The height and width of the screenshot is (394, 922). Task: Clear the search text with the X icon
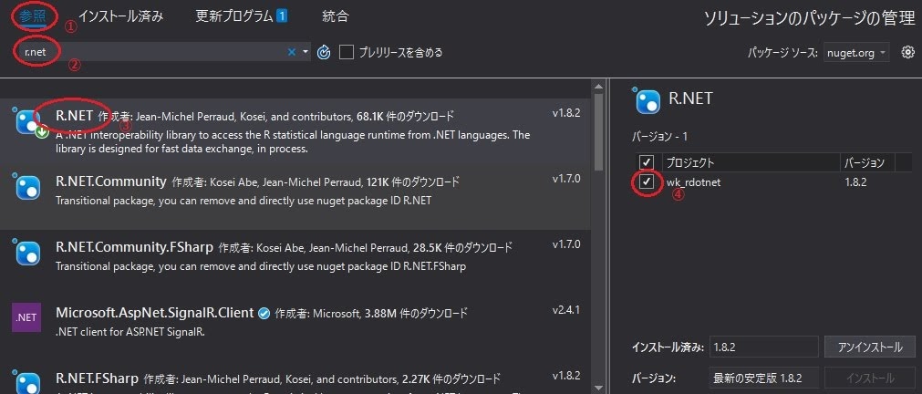pos(292,52)
